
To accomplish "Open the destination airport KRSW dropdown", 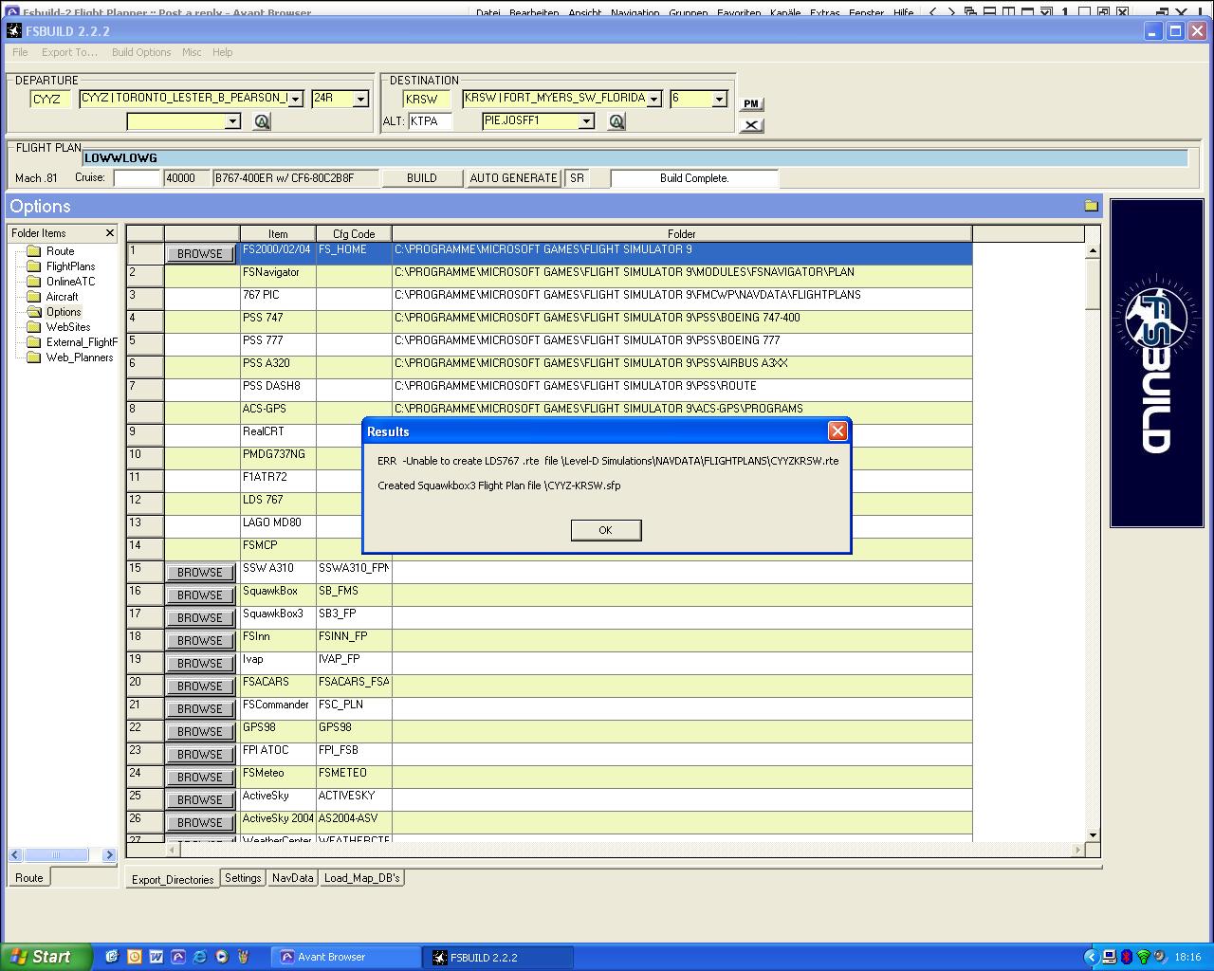I will [x=653, y=99].
